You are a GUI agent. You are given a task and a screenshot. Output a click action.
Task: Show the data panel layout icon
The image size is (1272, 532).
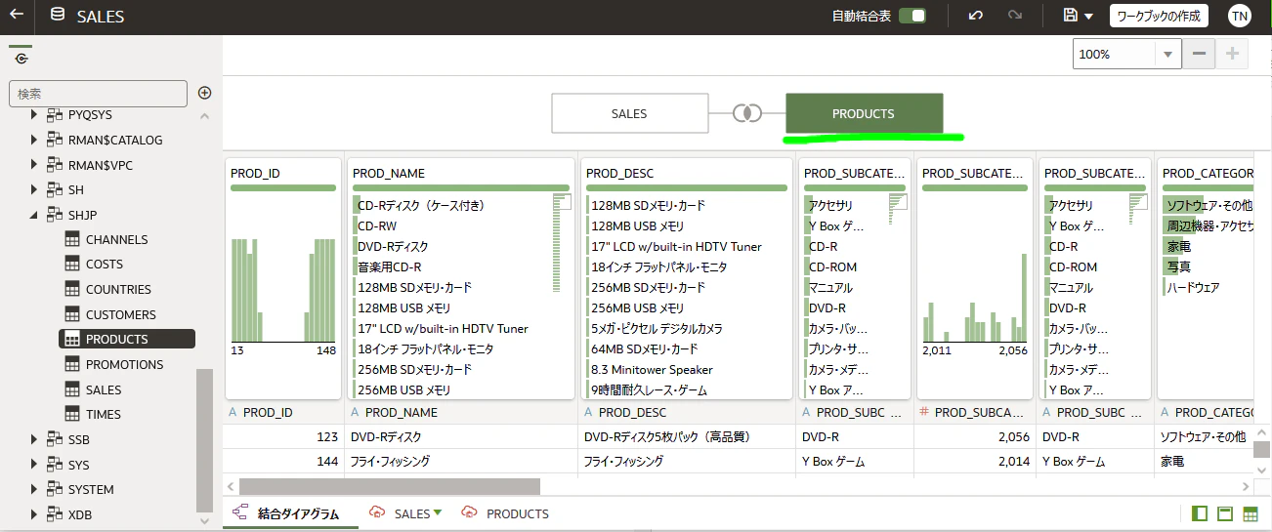[1200, 513]
